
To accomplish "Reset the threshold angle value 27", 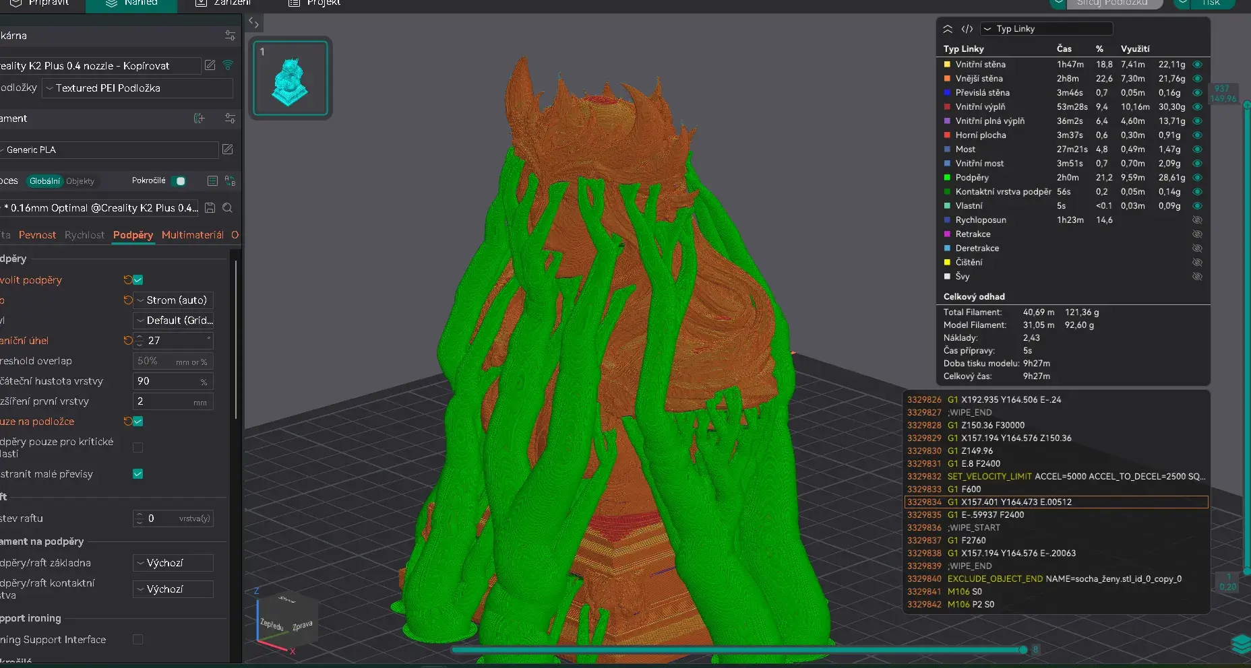I will [127, 340].
